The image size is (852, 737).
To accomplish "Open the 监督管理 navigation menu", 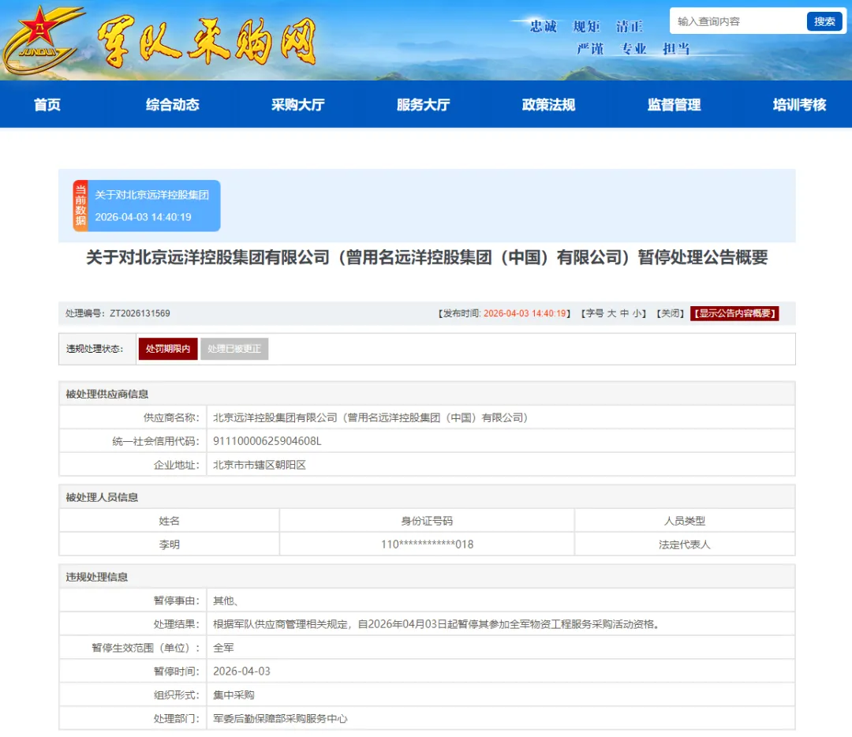I will [x=674, y=104].
